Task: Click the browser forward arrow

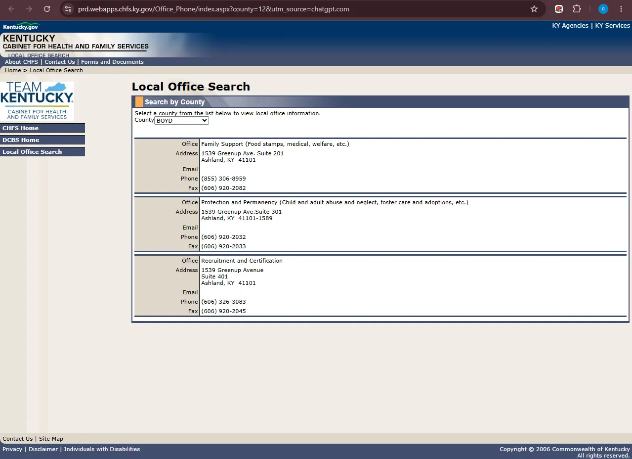Action: click(x=29, y=9)
